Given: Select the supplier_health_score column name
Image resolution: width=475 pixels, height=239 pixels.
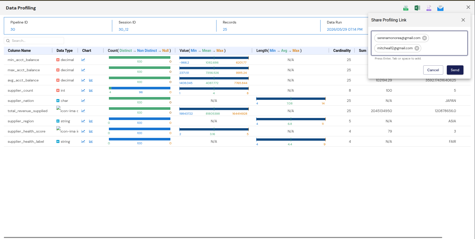Looking at the screenshot, I should (x=26, y=131).
